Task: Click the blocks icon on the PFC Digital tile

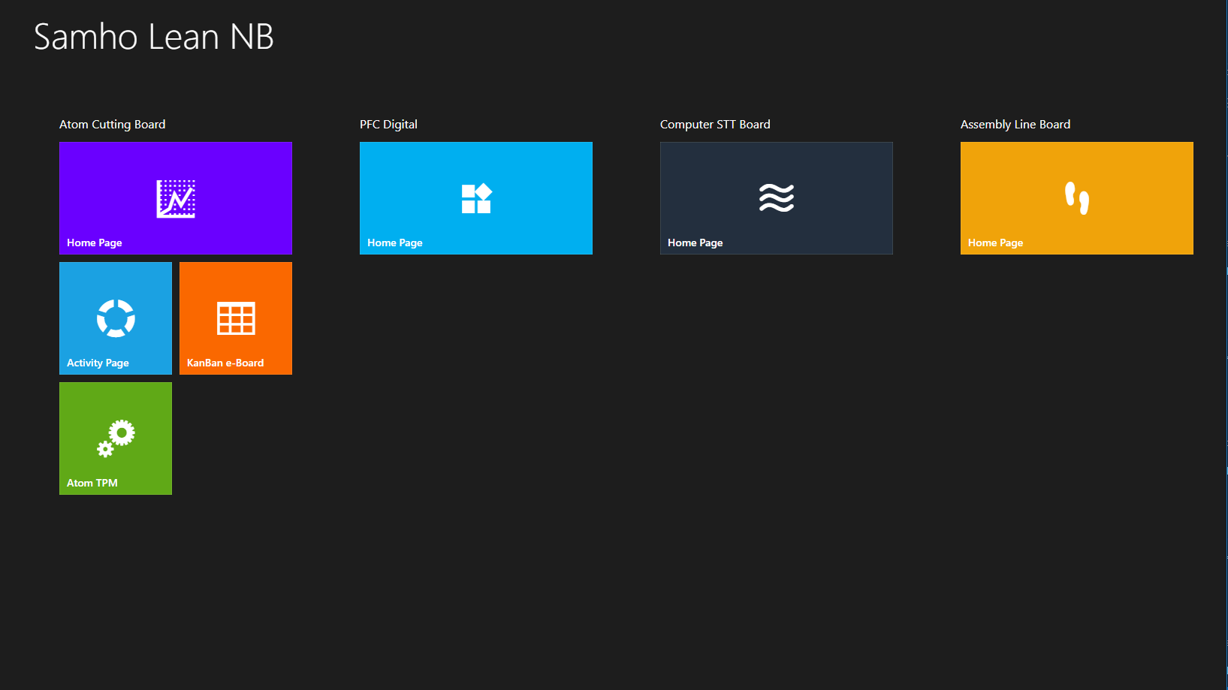Action: point(476,199)
